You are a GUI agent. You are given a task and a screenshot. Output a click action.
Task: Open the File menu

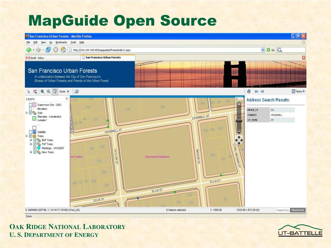click(x=28, y=42)
